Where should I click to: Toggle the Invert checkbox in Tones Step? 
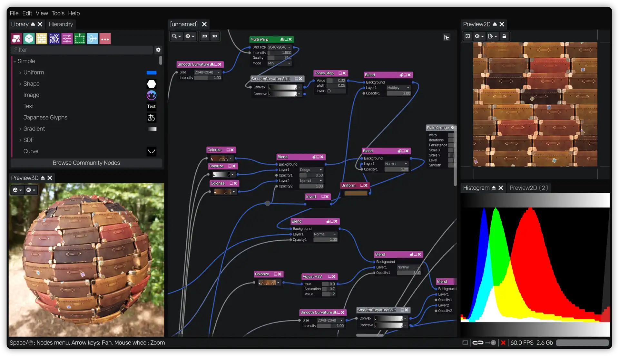tap(329, 91)
